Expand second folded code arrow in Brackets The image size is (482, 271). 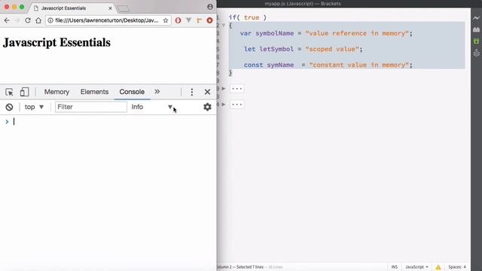coord(224,104)
